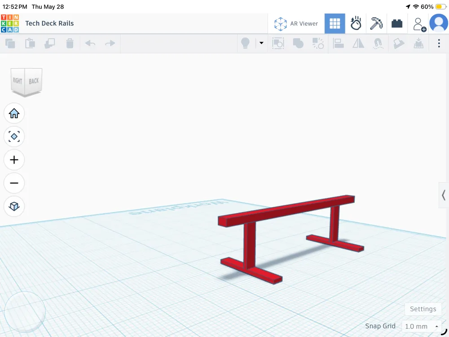Image resolution: width=449 pixels, height=337 pixels.
Task: Expand the visibility dropdown arrow
Action: [261, 43]
